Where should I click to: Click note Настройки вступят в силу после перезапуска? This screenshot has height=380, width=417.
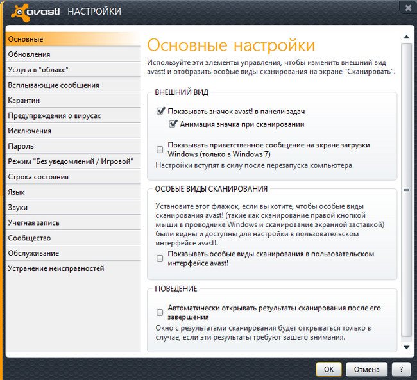point(255,165)
